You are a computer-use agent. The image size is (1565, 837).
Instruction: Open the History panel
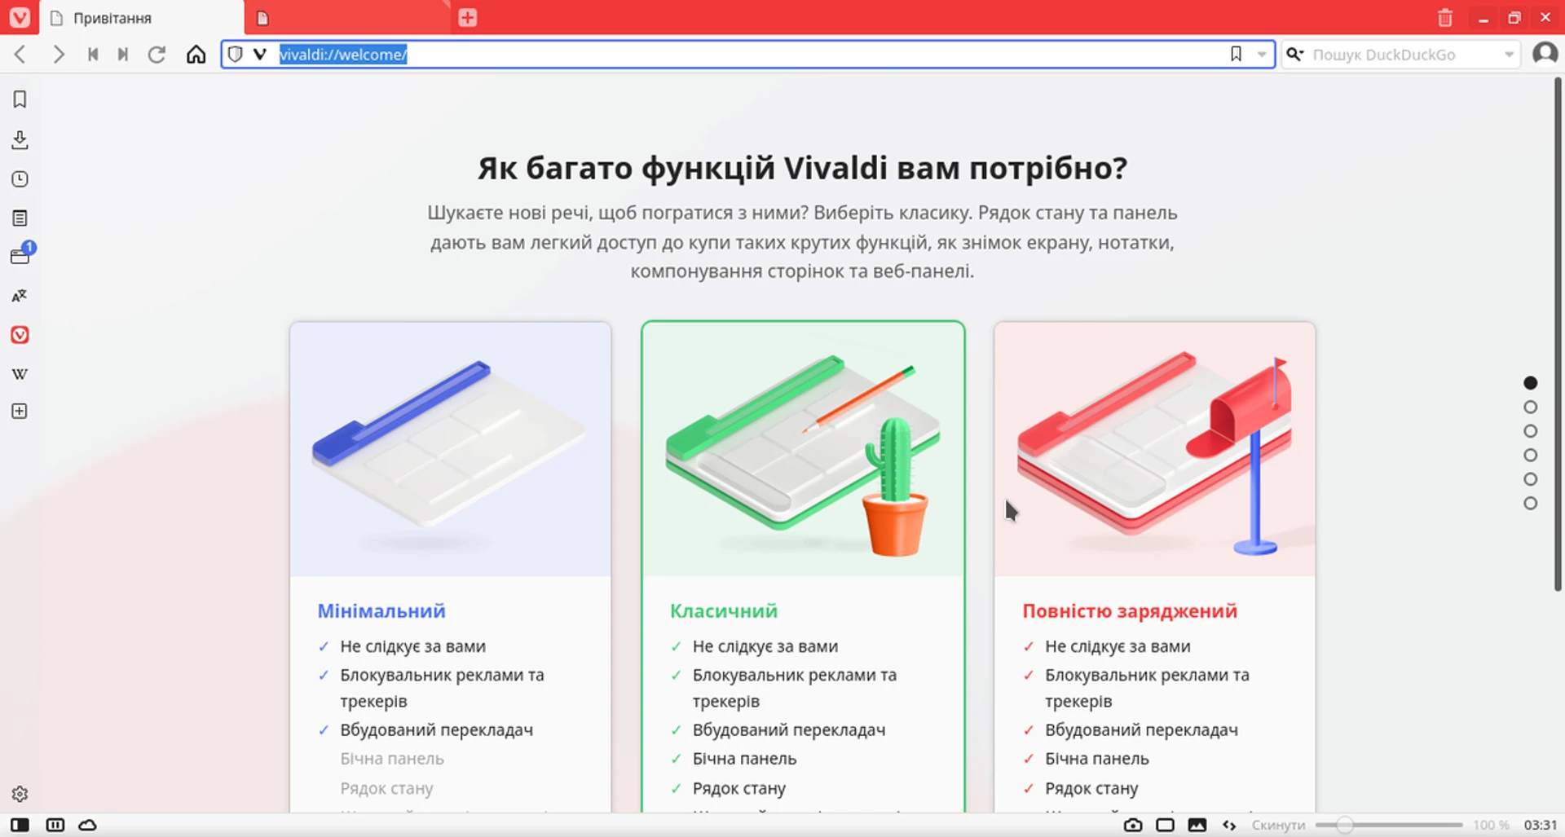pos(20,179)
